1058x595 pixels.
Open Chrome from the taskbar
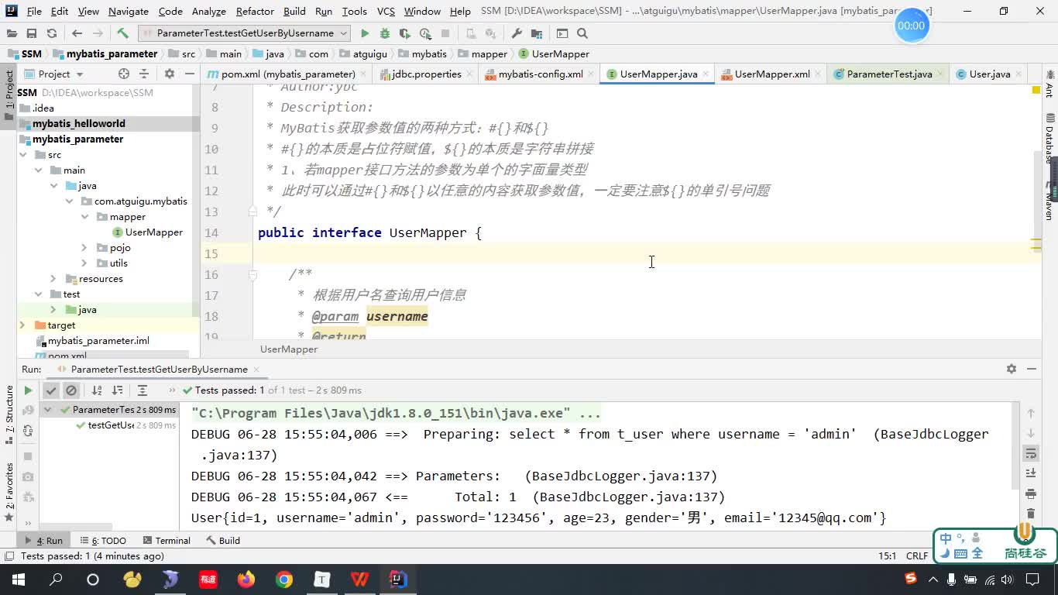click(x=284, y=580)
